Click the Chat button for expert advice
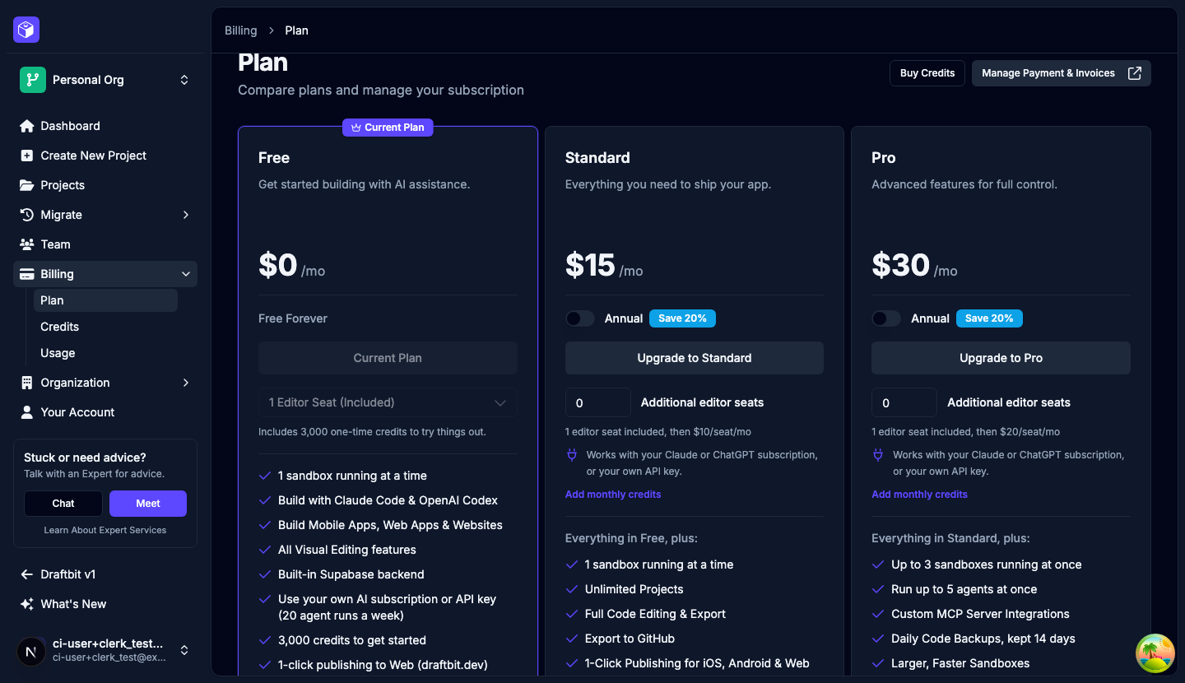Screen dimensions: 1185x683 pos(63,504)
